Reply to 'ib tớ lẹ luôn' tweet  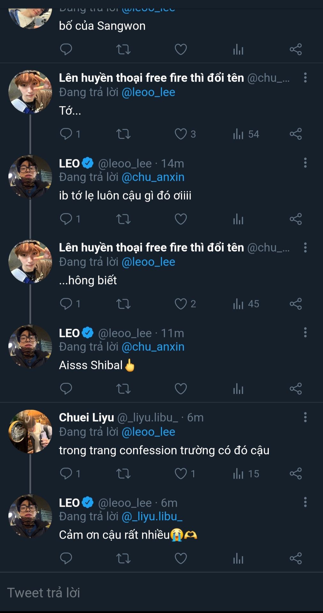(66, 219)
